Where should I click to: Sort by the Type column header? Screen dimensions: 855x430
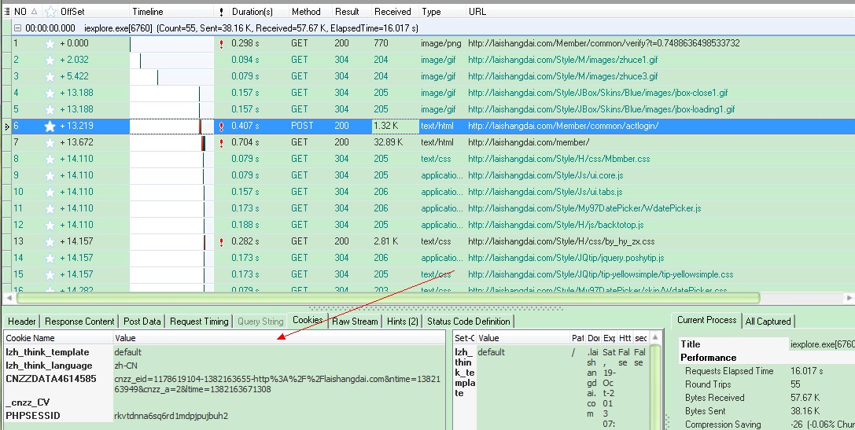tap(431, 12)
